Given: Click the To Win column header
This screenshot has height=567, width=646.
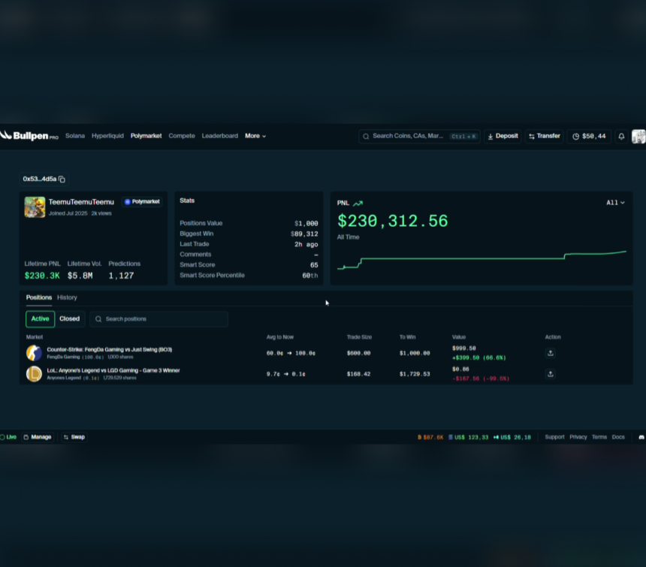Looking at the screenshot, I should pos(407,337).
